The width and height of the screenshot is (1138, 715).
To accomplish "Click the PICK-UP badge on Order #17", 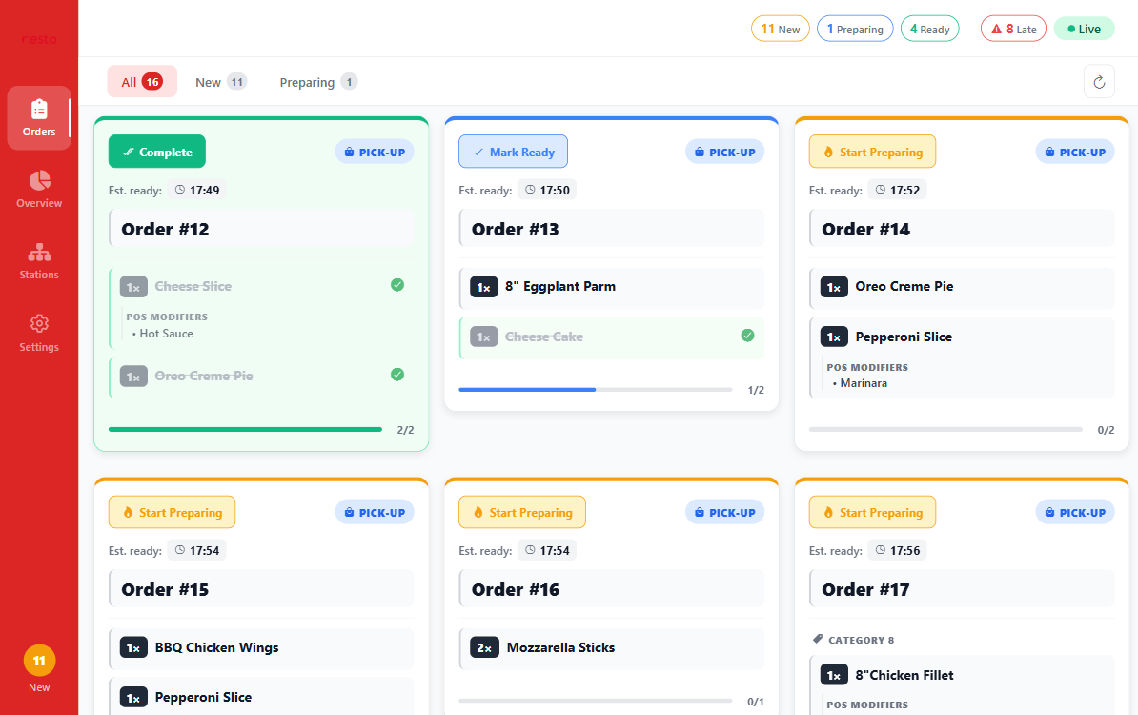I will coord(1075,513).
